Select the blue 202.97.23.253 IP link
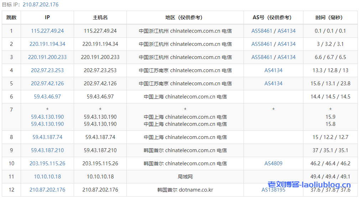Viewport: 360px width, 198px height. (x=47, y=70)
